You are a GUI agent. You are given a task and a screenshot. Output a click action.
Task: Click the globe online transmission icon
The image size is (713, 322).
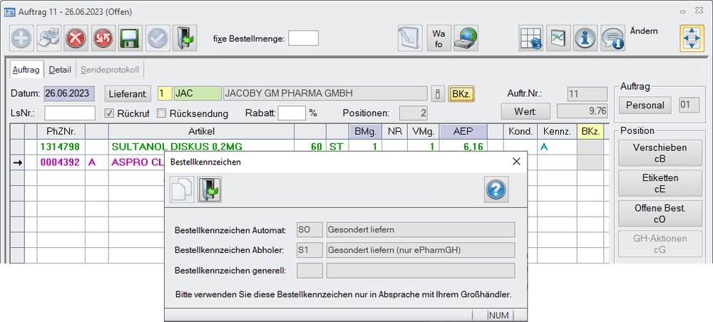coord(466,38)
